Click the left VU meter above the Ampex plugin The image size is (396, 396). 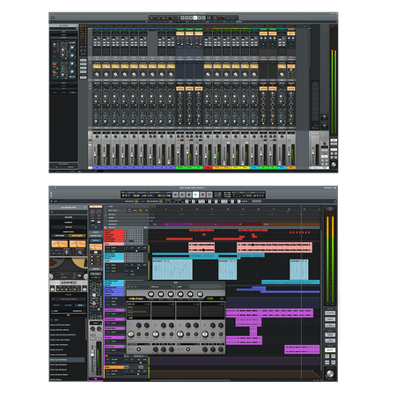point(60,244)
